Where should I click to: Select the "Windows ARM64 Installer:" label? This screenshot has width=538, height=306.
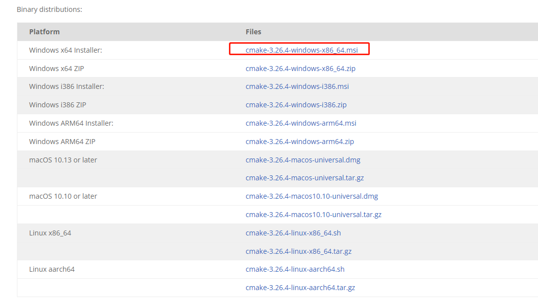click(71, 123)
